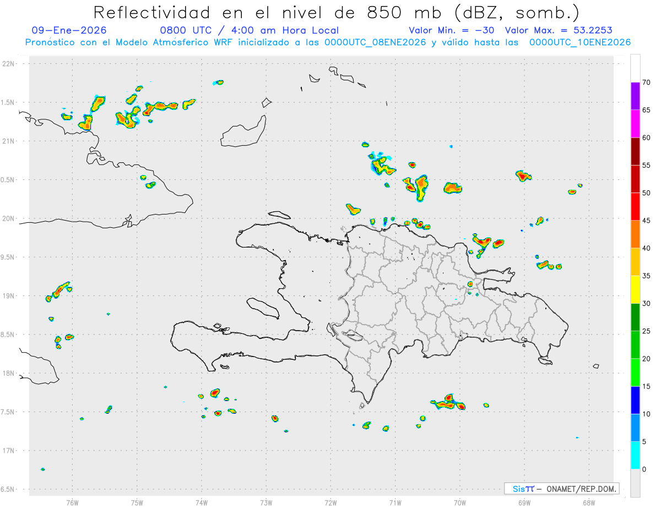Click the '76W' longitude label
Image resolution: width=661 pixels, height=510 pixels.
tap(72, 502)
